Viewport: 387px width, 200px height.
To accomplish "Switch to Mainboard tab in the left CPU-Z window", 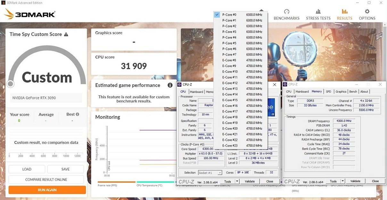I will tap(196, 92).
